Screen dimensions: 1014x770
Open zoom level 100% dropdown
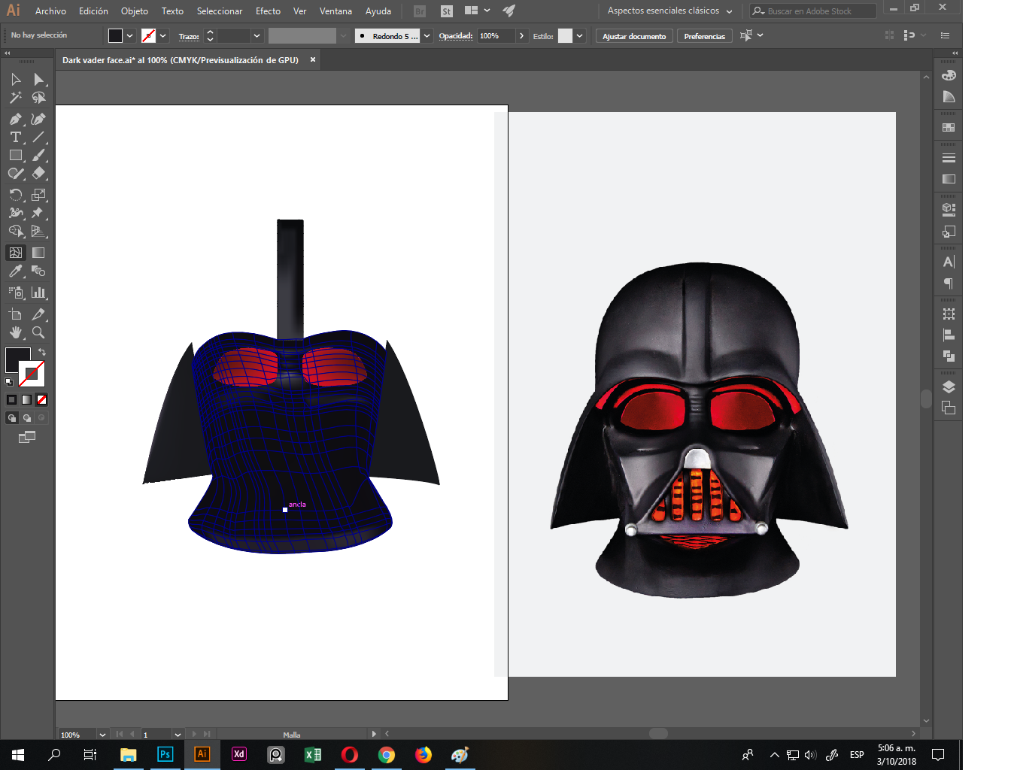[102, 735]
